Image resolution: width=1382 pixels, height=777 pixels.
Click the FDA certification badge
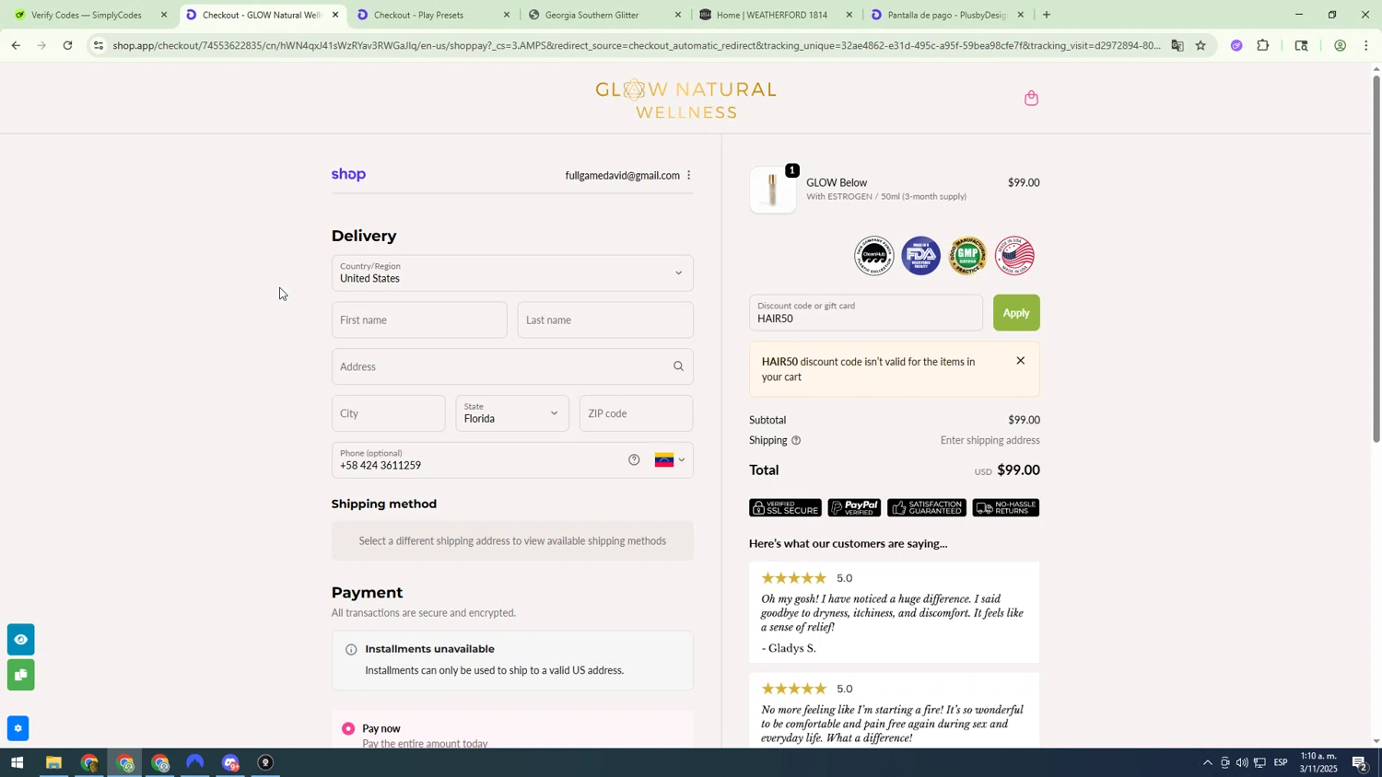pos(920,255)
